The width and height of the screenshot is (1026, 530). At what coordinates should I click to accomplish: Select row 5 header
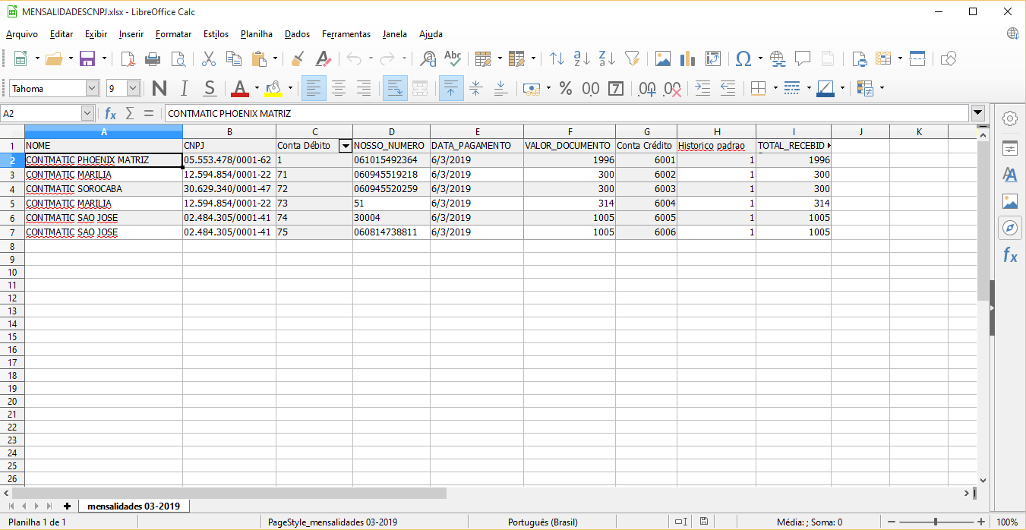[x=12, y=203]
